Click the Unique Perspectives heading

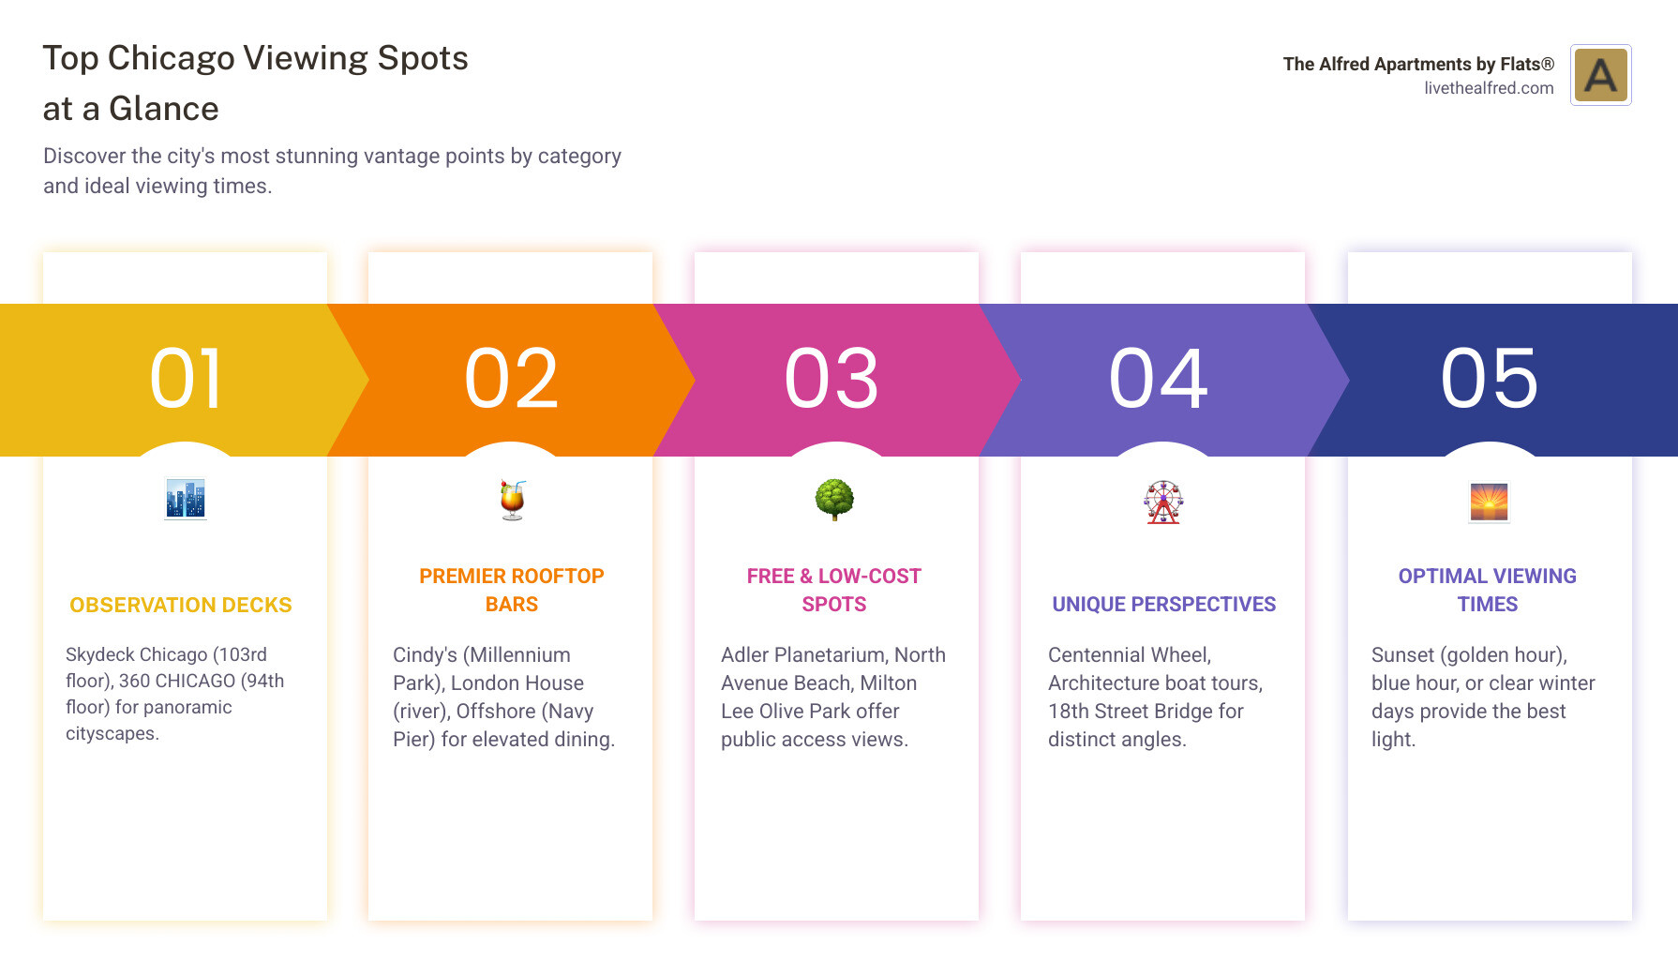tap(1163, 604)
